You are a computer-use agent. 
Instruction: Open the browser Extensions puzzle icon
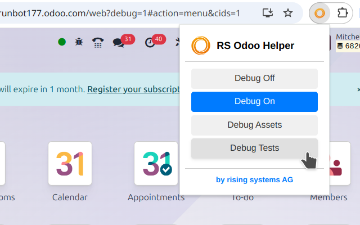343,13
